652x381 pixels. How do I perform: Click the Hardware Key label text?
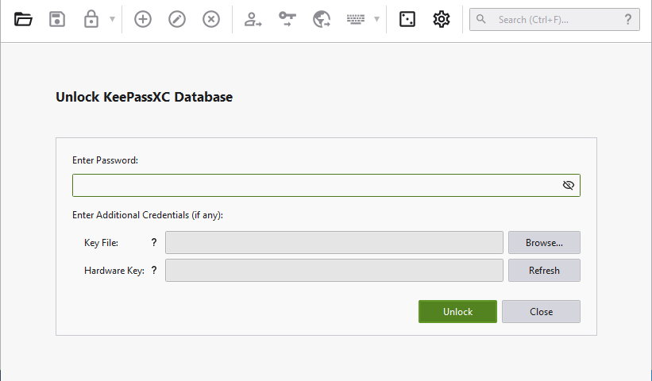(114, 271)
